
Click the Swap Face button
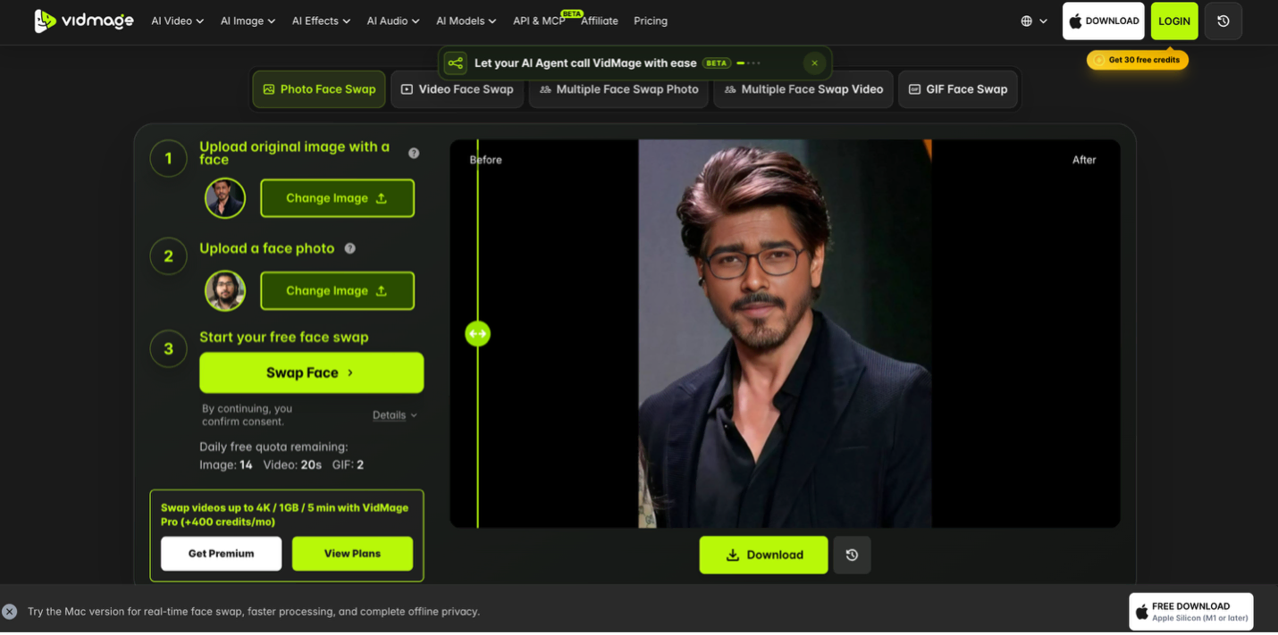point(311,372)
